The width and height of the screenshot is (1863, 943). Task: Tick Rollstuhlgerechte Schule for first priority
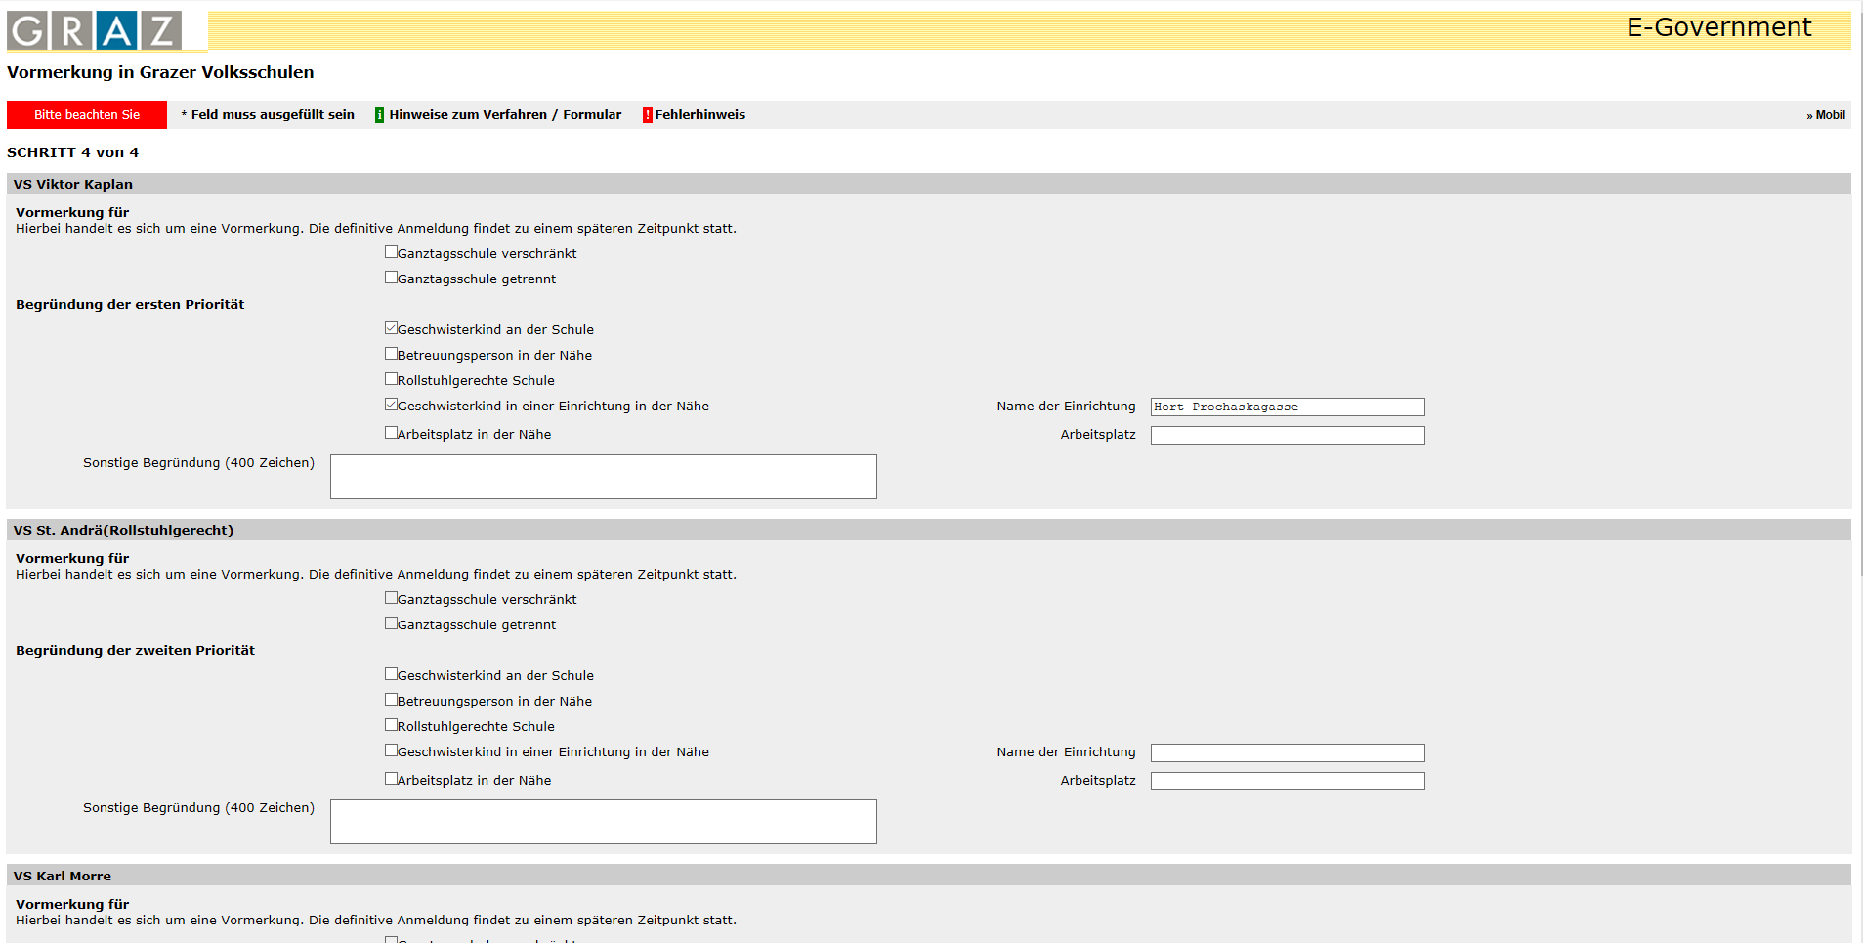point(391,379)
